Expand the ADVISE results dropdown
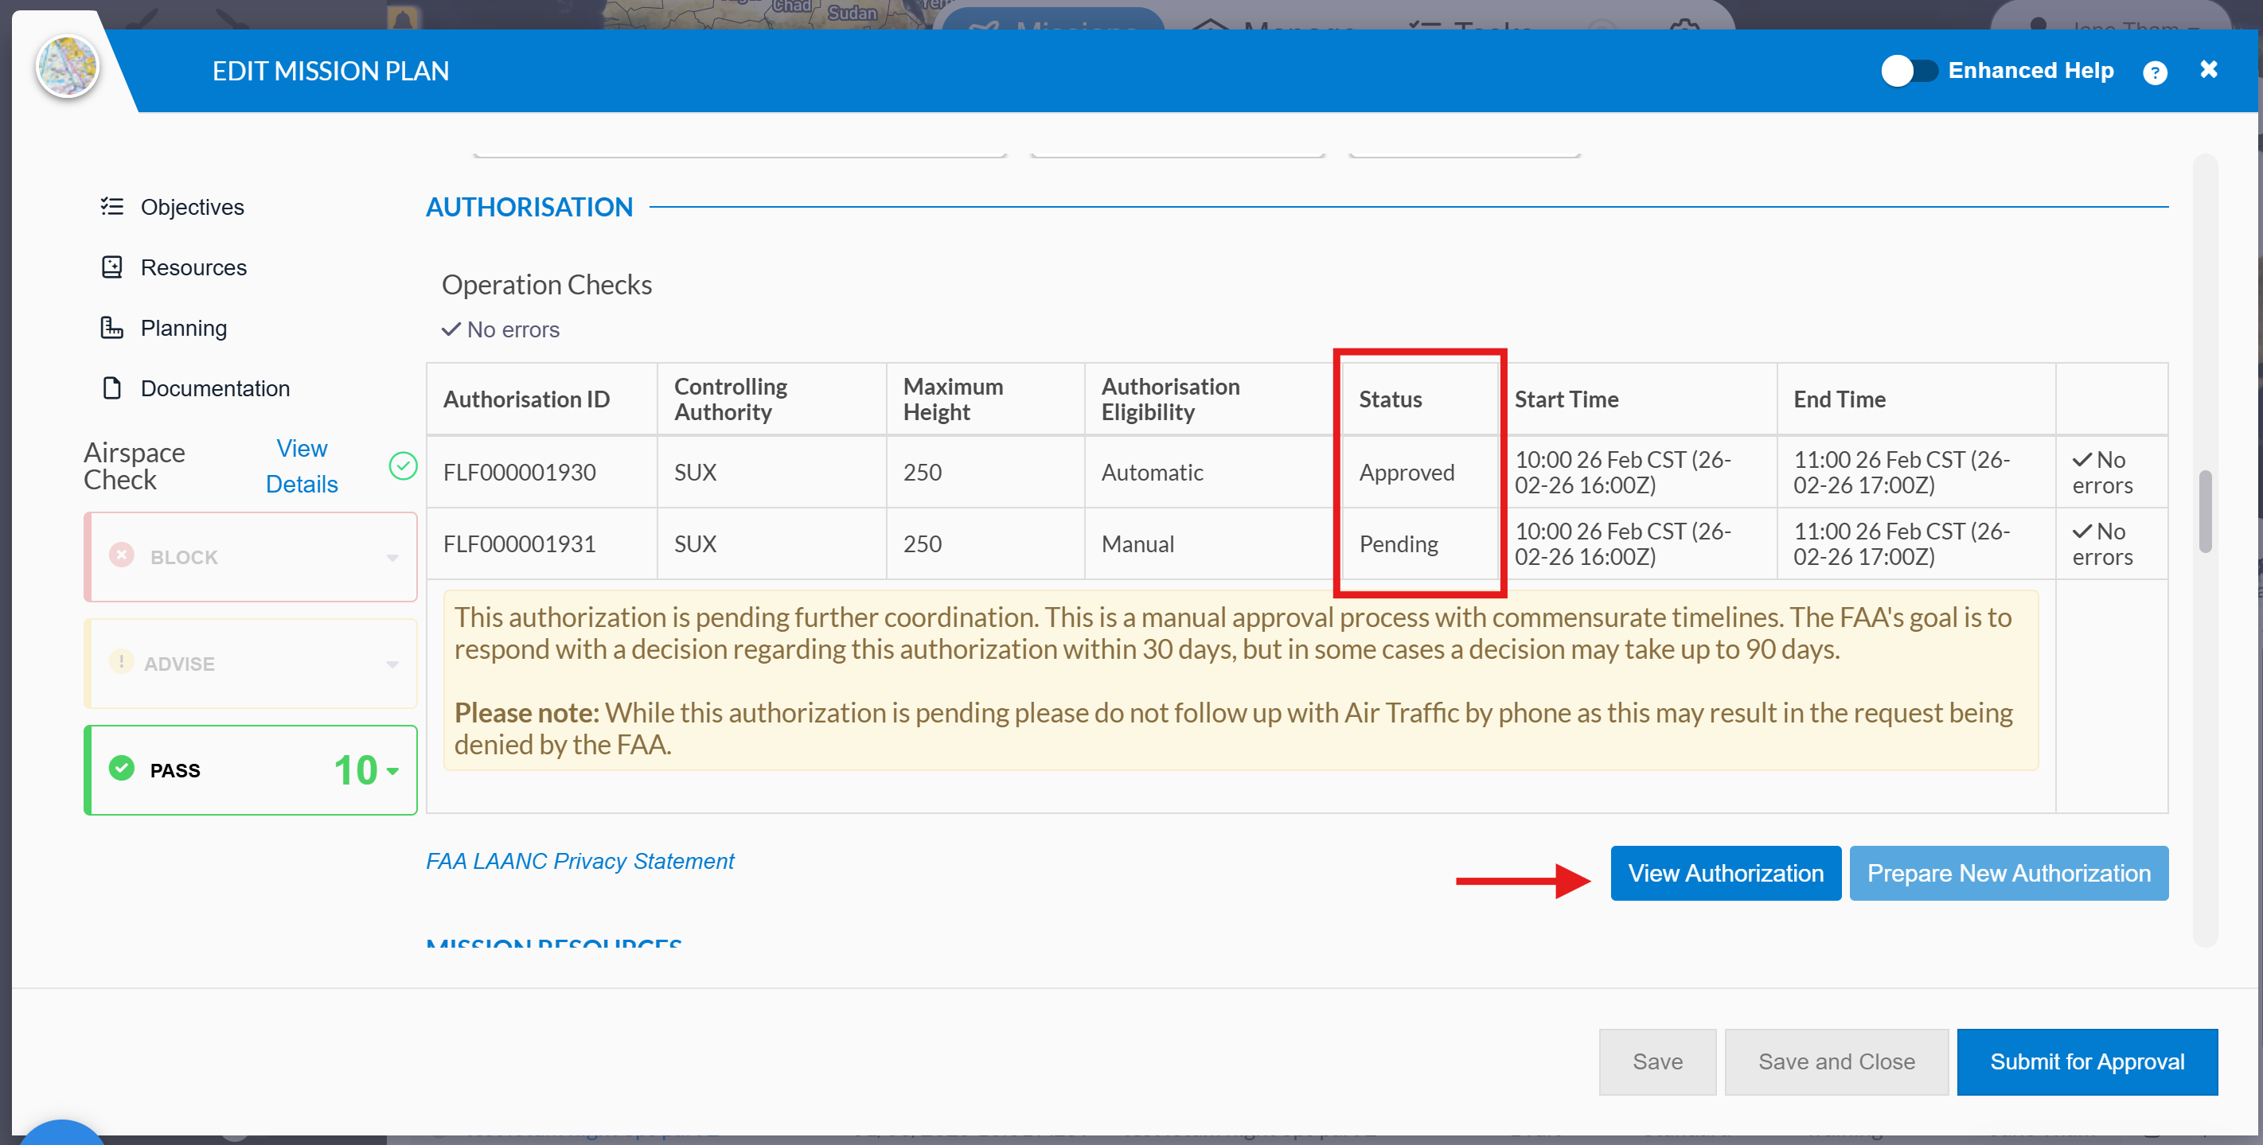 click(x=392, y=664)
